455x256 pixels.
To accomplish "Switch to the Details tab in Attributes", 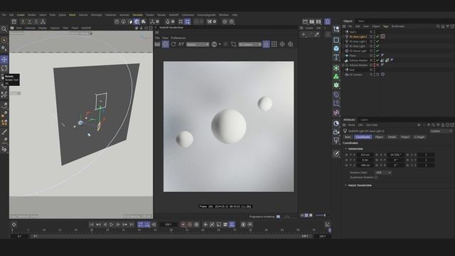I will coord(392,137).
